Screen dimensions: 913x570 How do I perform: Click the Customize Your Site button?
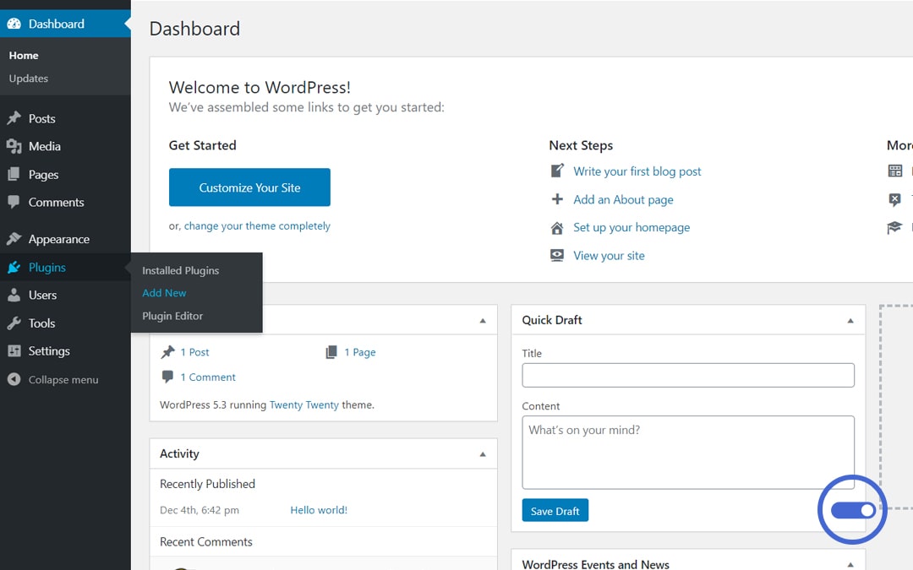tap(249, 187)
